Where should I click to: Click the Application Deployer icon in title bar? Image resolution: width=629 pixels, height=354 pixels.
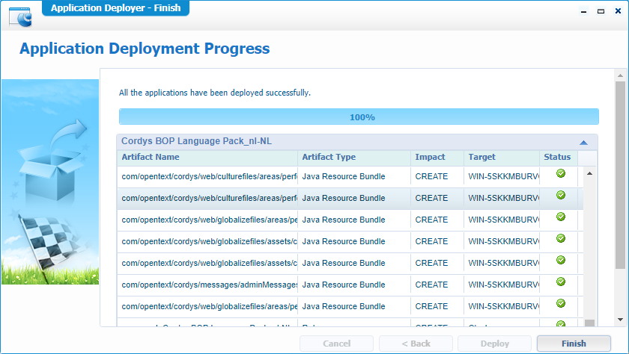(20, 16)
